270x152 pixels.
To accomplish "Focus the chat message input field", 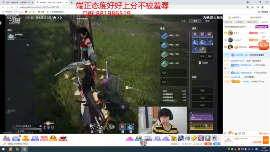I will (247, 140).
